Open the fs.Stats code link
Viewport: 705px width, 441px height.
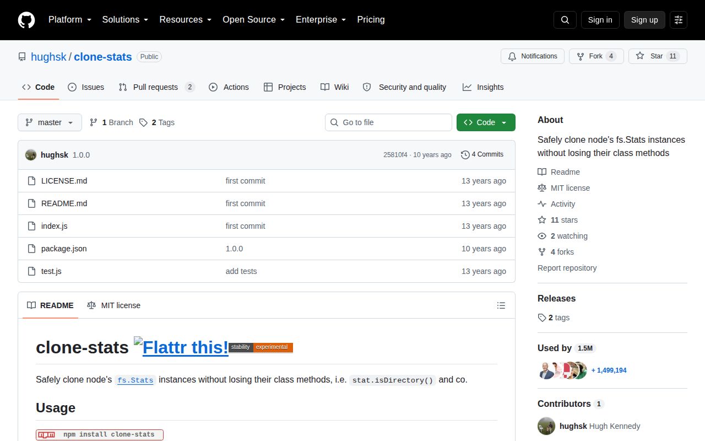point(135,380)
